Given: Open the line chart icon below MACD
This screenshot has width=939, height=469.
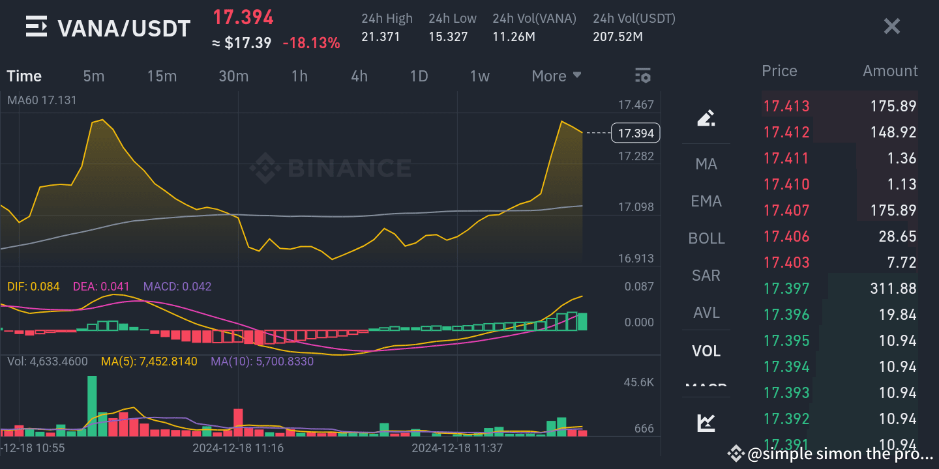Looking at the screenshot, I should pyautogui.click(x=706, y=422).
